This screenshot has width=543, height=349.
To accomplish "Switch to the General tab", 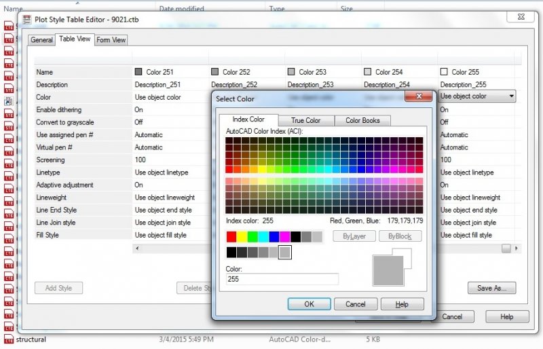I will coord(41,40).
